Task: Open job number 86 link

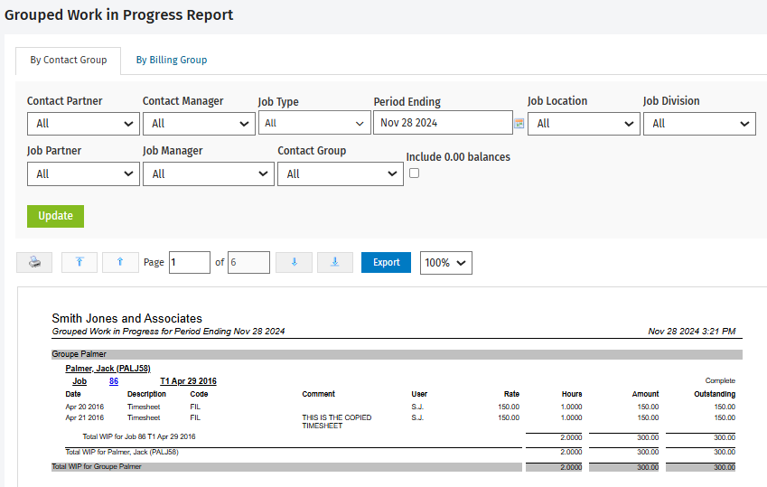Action: tap(114, 381)
